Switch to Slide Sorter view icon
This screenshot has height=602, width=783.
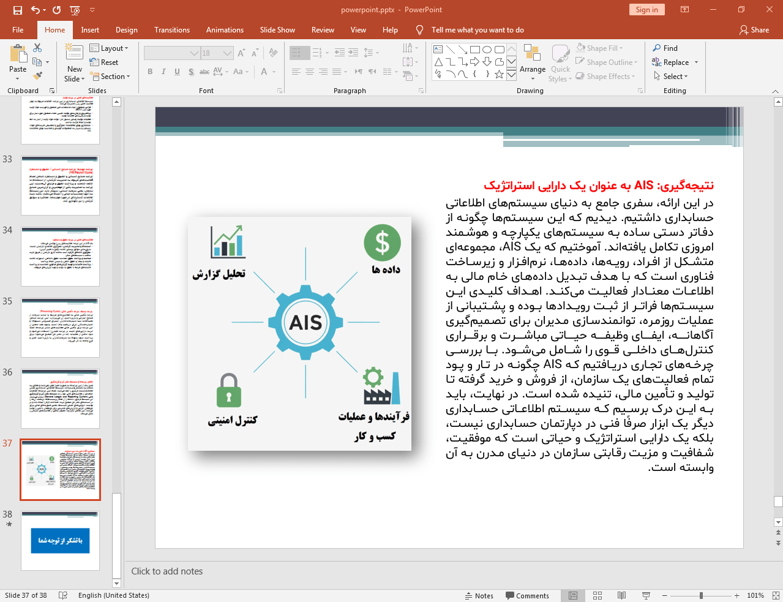(x=598, y=595)
